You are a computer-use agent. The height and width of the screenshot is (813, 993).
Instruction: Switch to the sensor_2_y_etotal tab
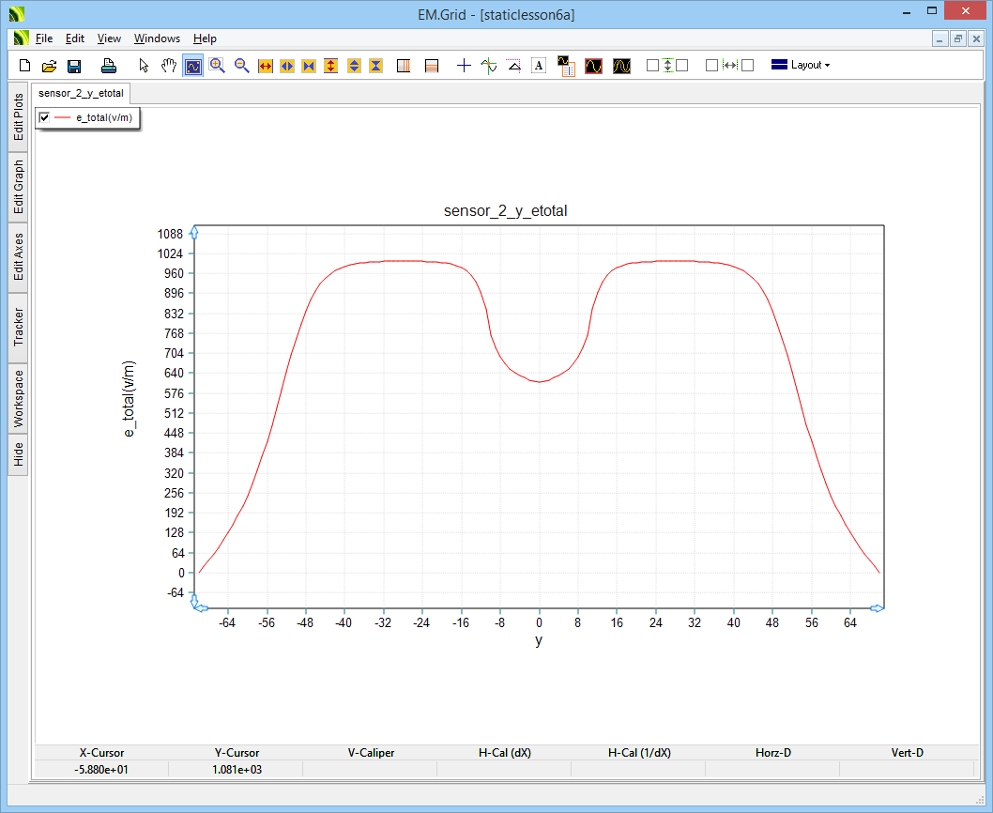[x=81, y=94]
